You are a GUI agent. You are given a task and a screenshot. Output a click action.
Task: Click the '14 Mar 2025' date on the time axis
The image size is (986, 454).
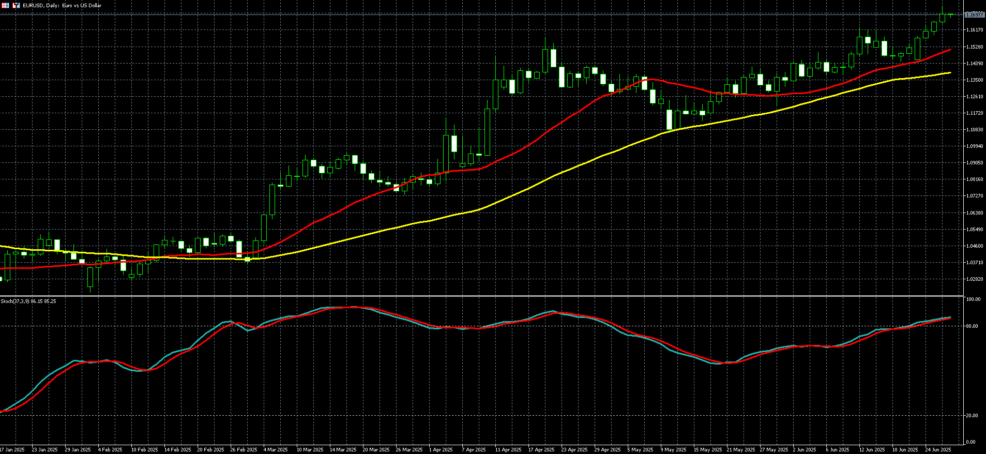click(x=343, y=450)
